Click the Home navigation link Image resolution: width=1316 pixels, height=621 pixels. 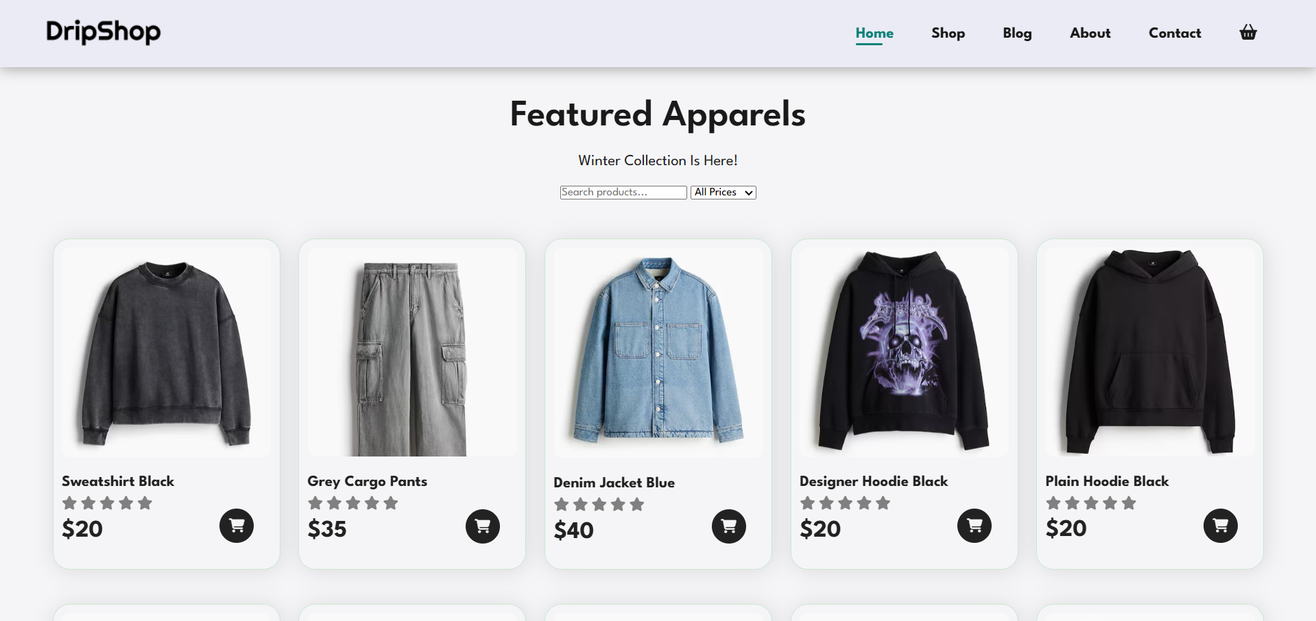pos(874,32)
